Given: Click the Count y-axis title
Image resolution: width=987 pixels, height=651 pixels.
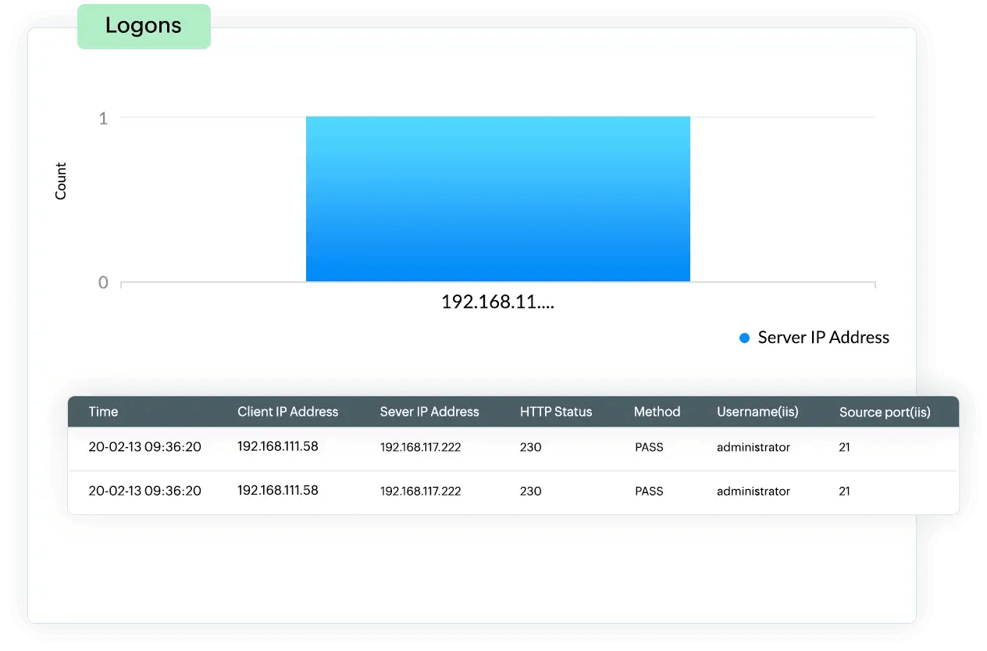Looking at the screenshot, I should point(61,181).
